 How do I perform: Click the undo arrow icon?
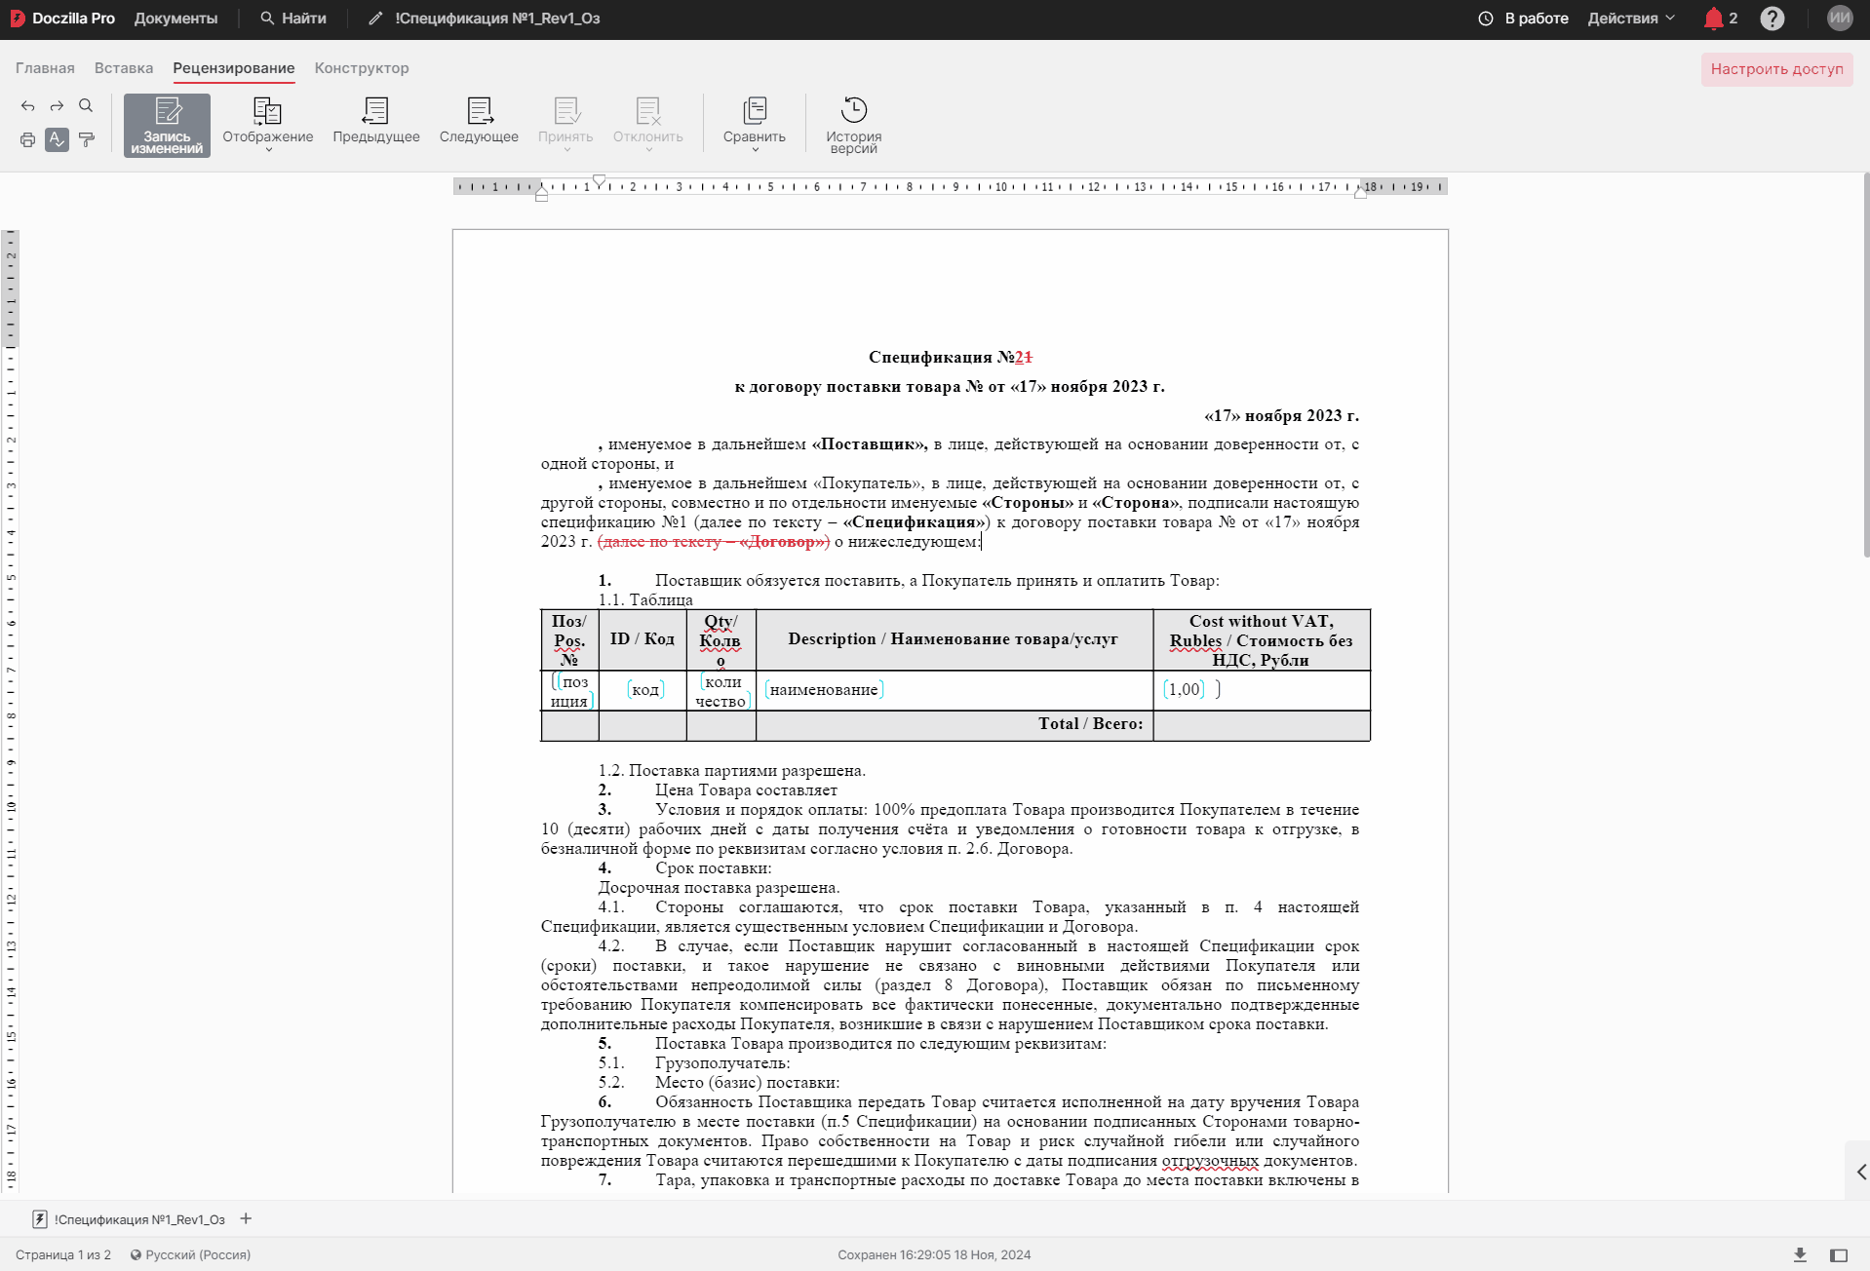coord(27,106)
